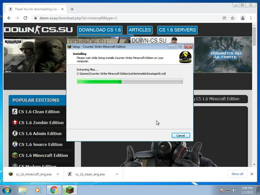This screenshot has height=195, width=260.
Task: Open Windows Explorer from the taskbar
Action: (23, 190)
